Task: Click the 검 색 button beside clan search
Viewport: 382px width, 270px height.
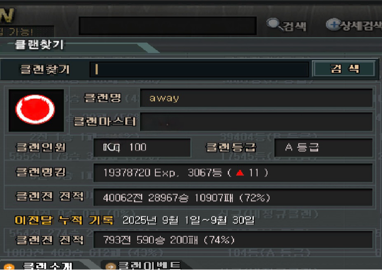Action: 344,69
